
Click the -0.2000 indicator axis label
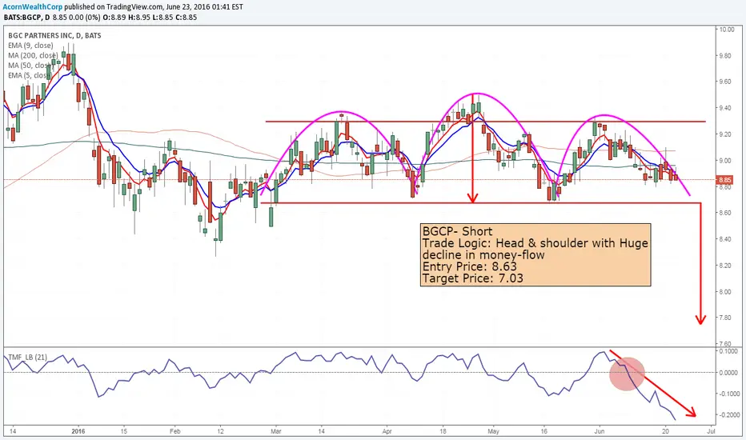pos(728,414)
